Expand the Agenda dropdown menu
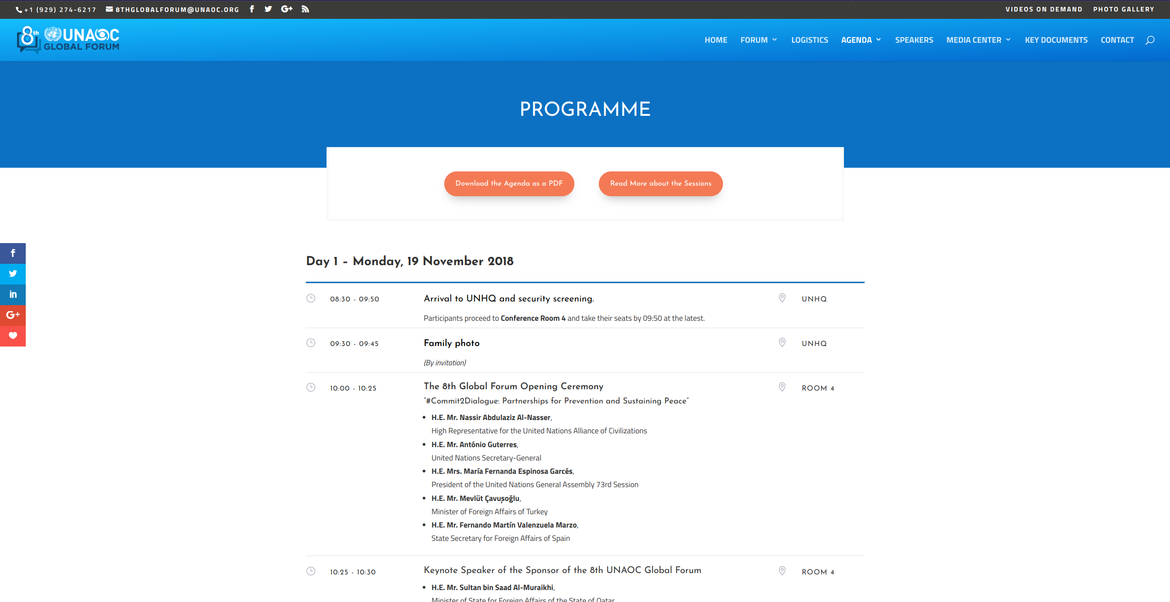The height and width of the screenshot is (602, 1170). pyautogui.click(x=861, y=40)
